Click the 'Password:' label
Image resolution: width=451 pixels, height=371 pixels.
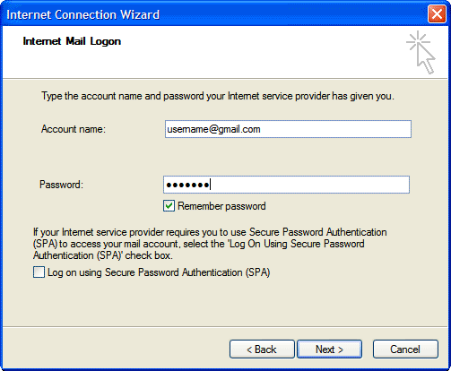point(61,185)
